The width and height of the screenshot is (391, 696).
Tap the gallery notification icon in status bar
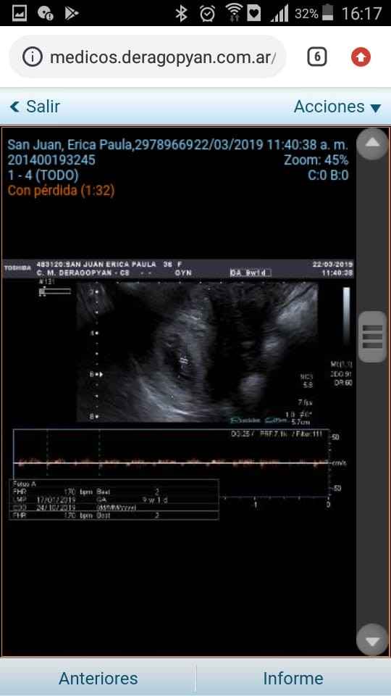pyautogui.click(x=19, y=13)
